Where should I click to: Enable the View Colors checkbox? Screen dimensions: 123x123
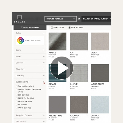pyautogui.click(x=52, y=27)
